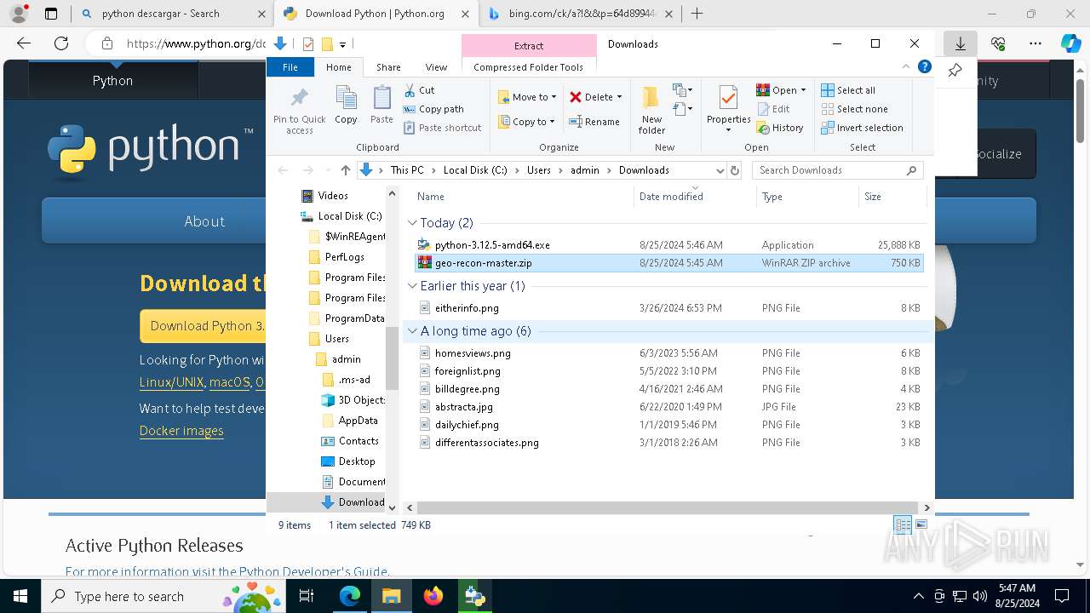1090x613 pixels.
Task: Pin the Edge downloads panel
Action: tap(955, 71)
